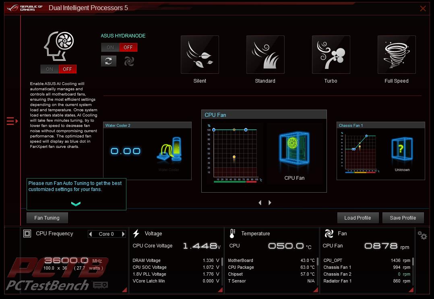Activate the Full Speed tornado icon

point(396,54)
